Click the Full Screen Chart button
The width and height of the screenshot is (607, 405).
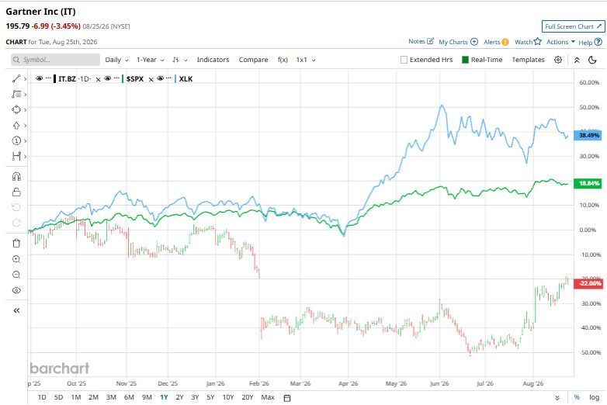tap(574, 26)
